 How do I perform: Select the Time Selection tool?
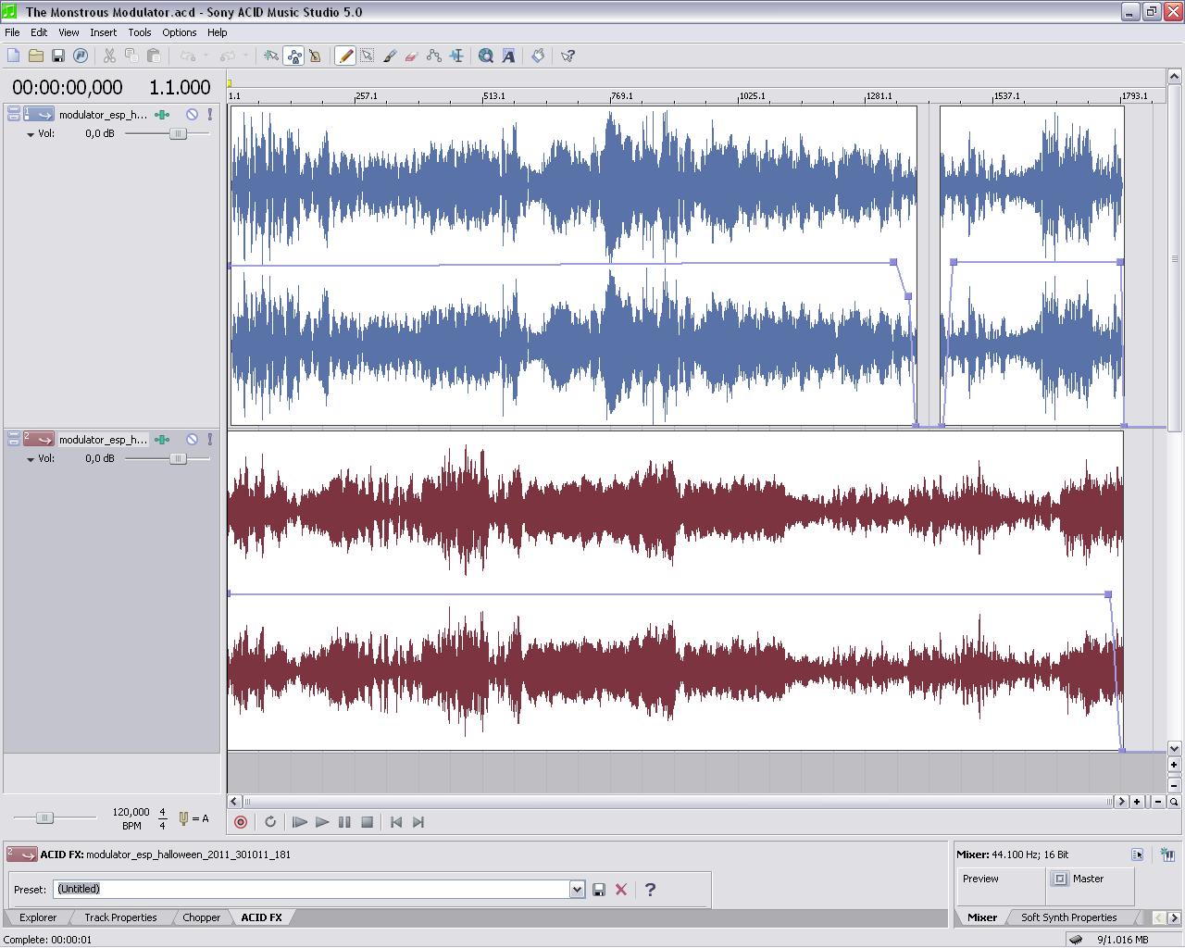pos(456,56)
